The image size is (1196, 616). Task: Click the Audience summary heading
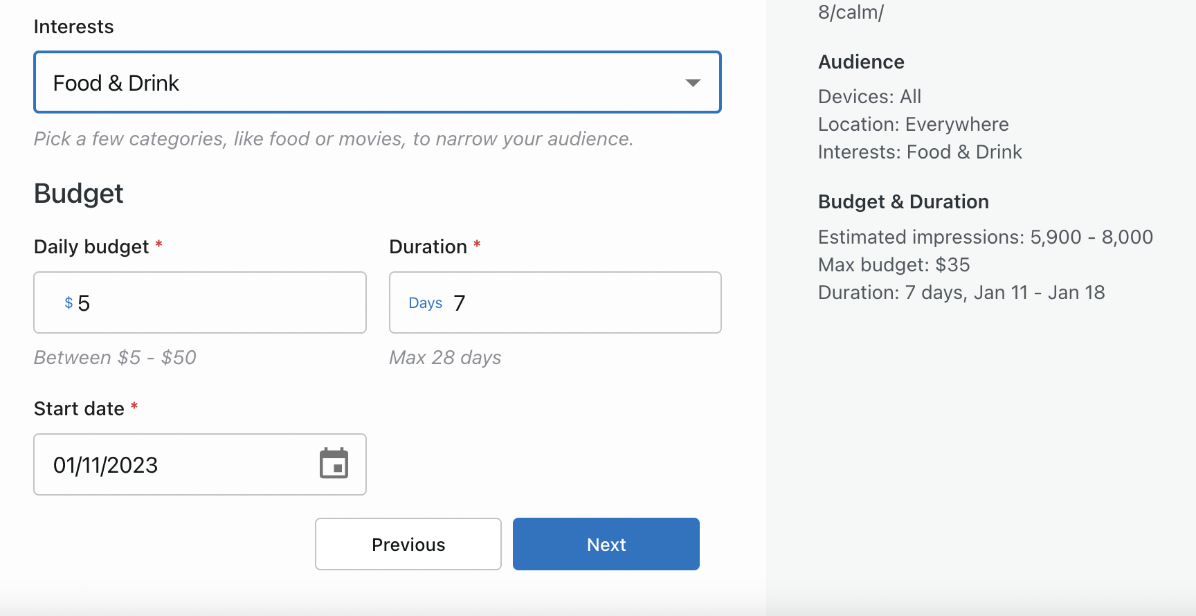coord(861,62)
